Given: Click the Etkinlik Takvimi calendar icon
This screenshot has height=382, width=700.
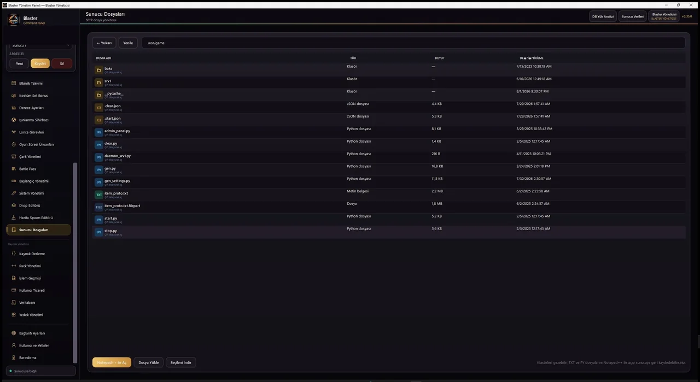Looking at the screenshot, I should pyautogui.click(x=14, y=84).
